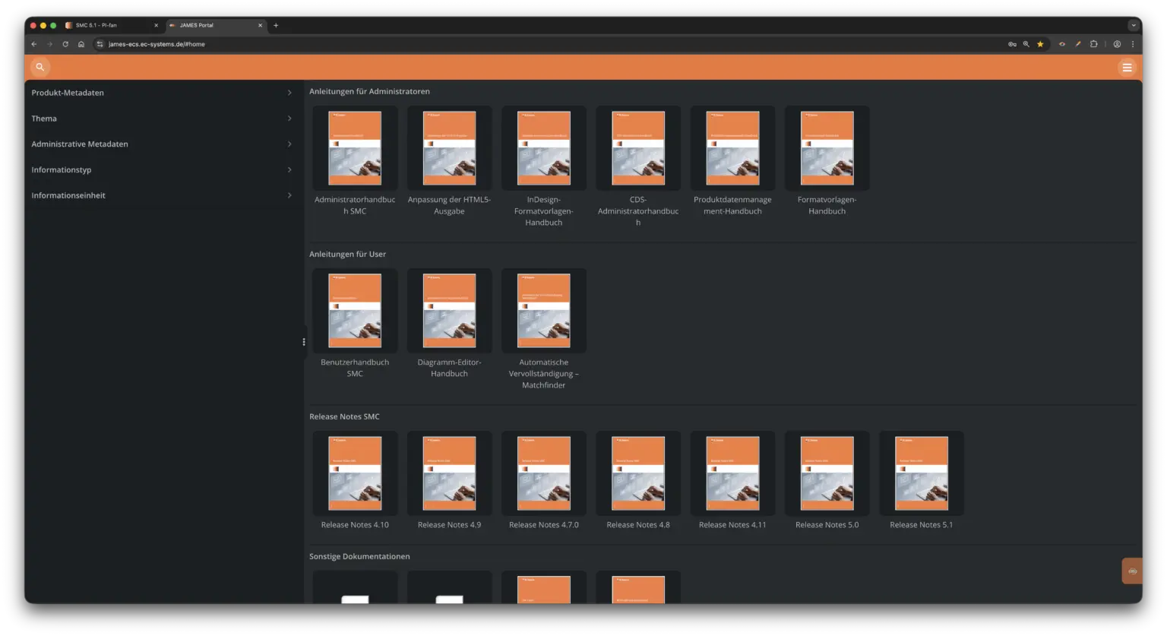Open the Chrome profile icon
This screenshot has height=636, width=1167.
[1117, 44]
